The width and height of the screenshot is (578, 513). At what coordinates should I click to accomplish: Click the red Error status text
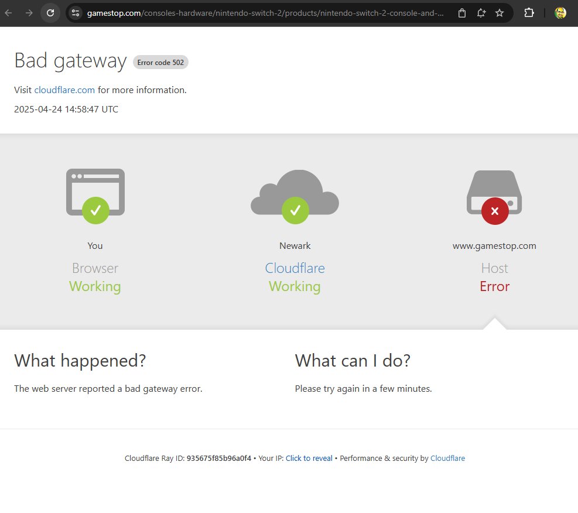494,286
